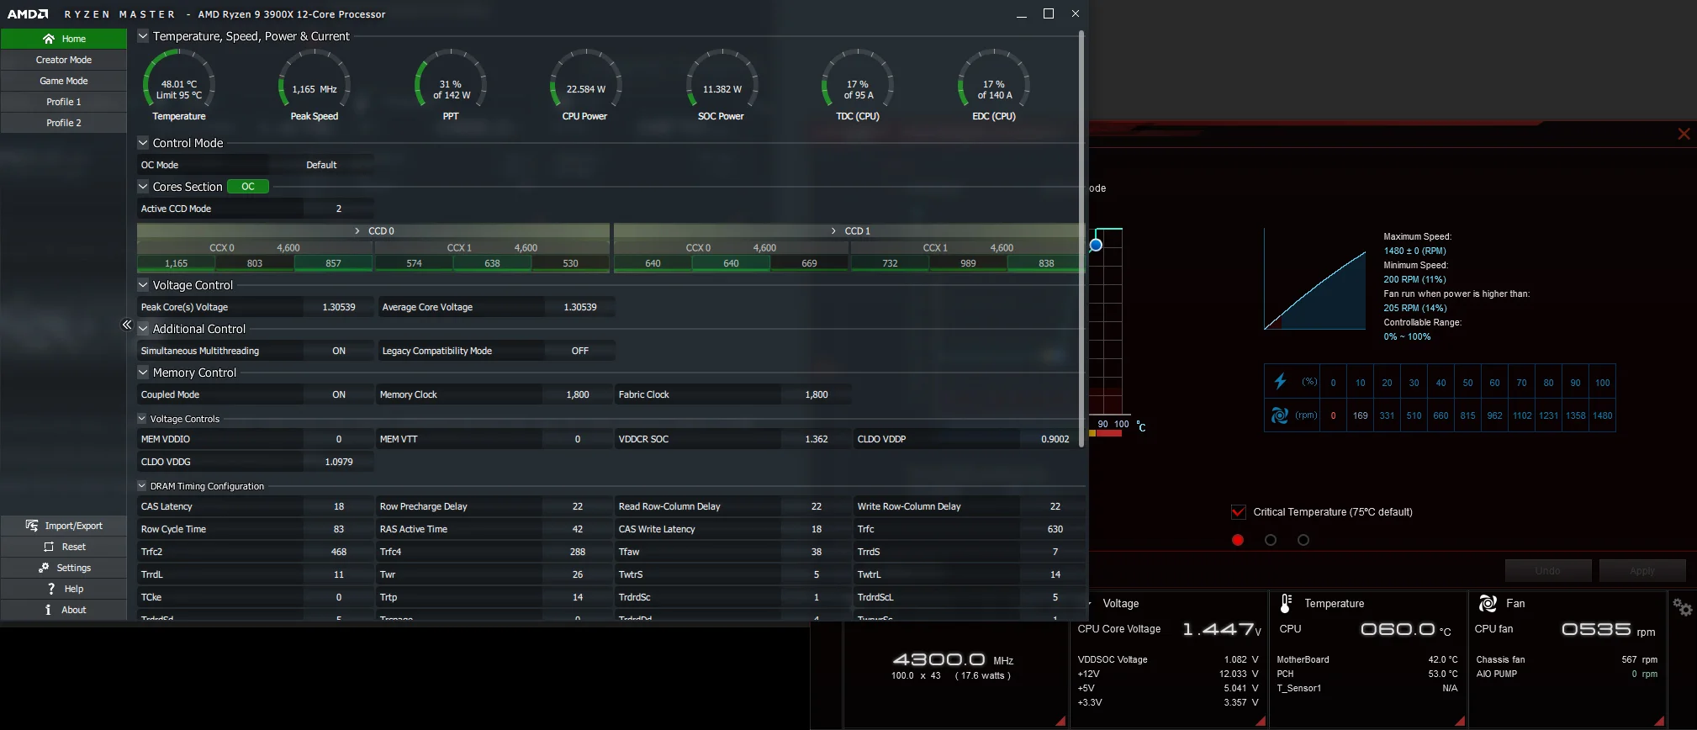Click the red corner arrow of the Temperature panel

pos(1460,721)
